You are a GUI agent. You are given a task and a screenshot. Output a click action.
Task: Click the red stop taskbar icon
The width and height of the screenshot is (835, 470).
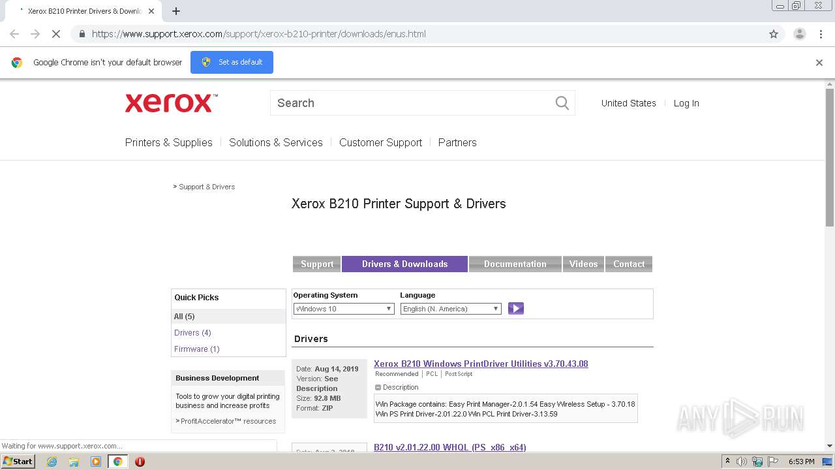[140, 462]
